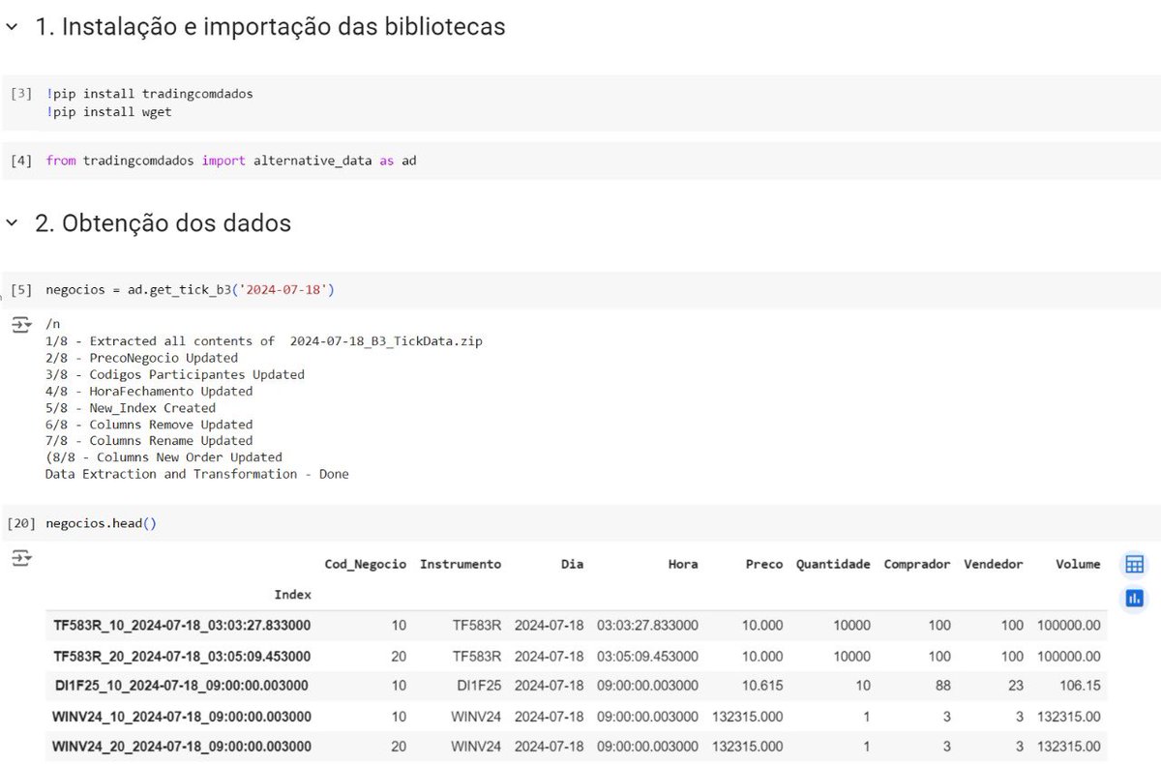Click the Vendedor column header

(x=994, y=564)
